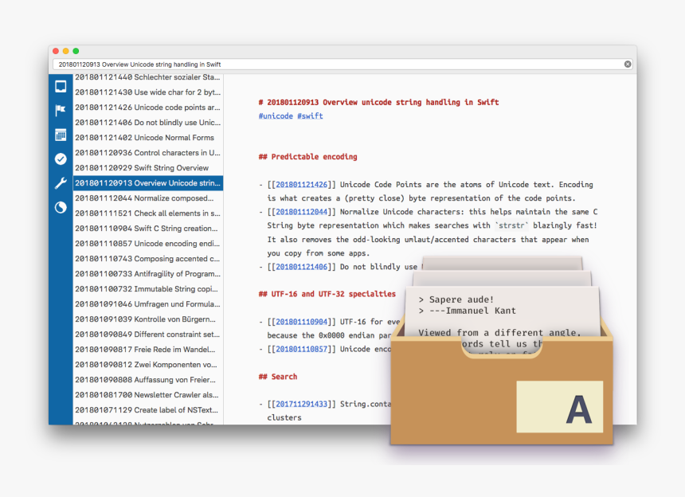Click the wrench sidebar icon
The image size is (685, 497).
point(61,183)
